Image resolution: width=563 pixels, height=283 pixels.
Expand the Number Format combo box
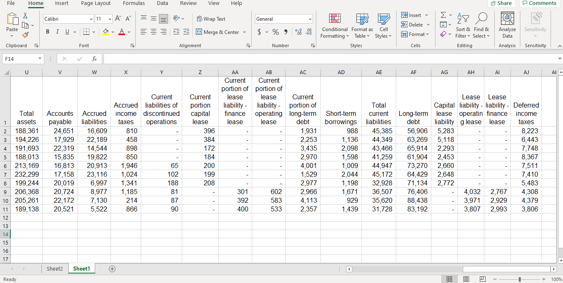pyautogui.click(x=310, y=19)
